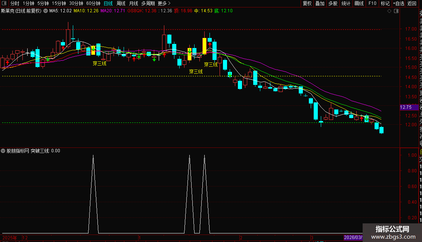Click the 斯莱克(日线.前复权) title
Viewport: 422px width, 242px height.
[x=21, y=11]
